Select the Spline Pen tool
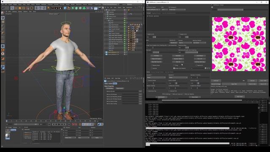Viewport: 270px width, 152px height. click(69, 8)
